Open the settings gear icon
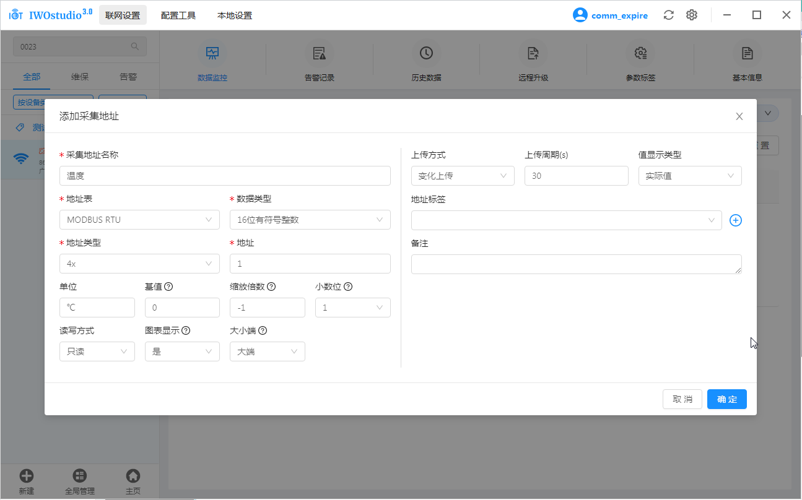802x500 pixels. (x=692, y=15)
